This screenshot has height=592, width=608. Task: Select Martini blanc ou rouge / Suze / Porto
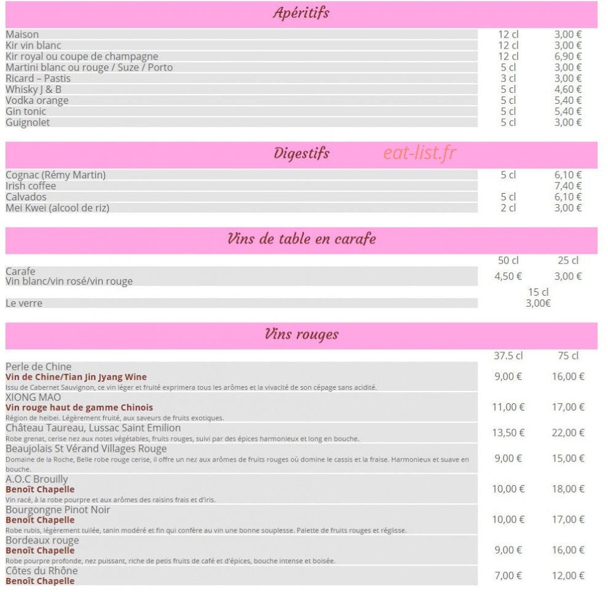tap(89, 68)
